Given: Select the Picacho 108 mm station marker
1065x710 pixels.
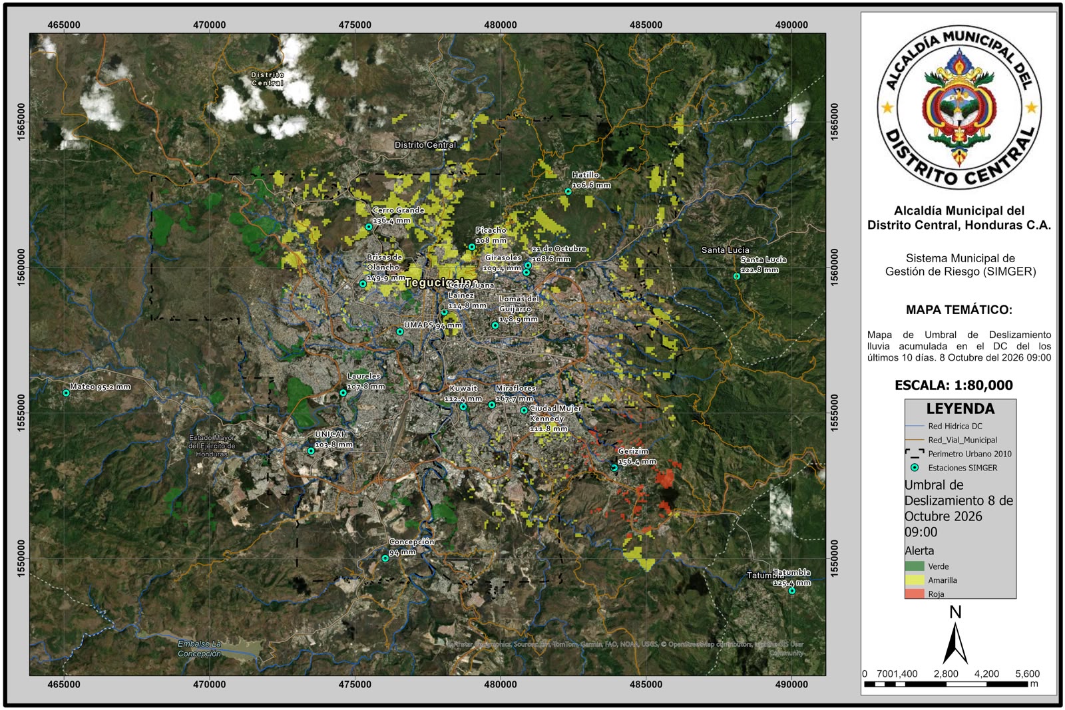Looking at the screenshot, I should (472, 247).
